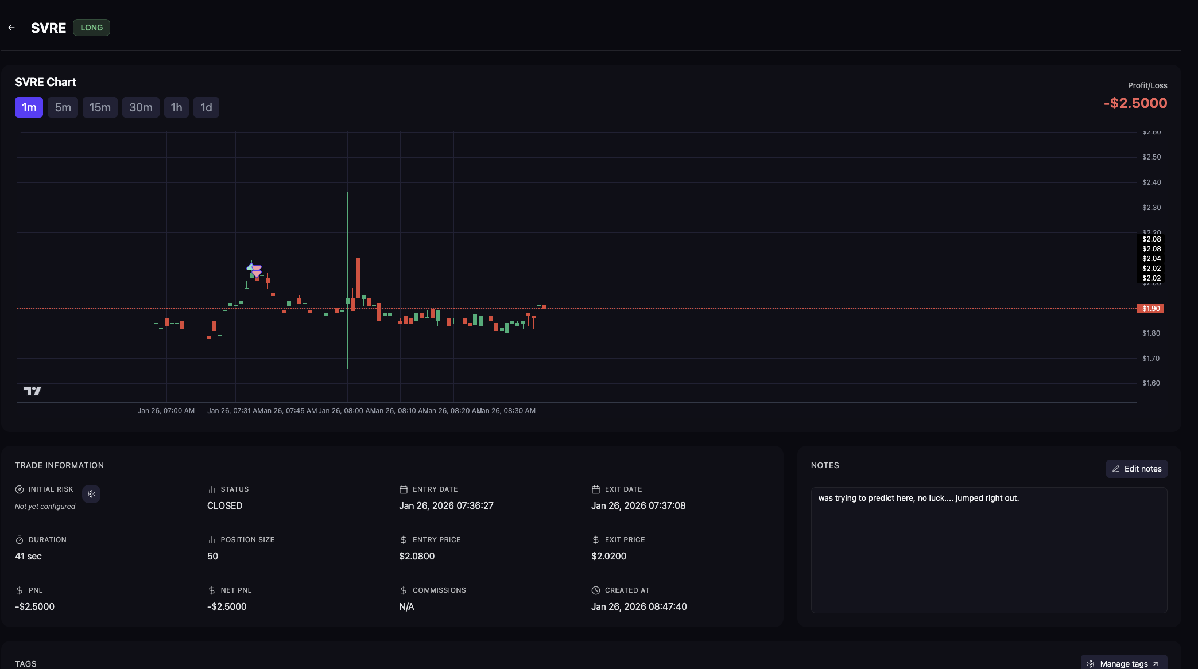Open initial risk settings gear

click(91, 494)
